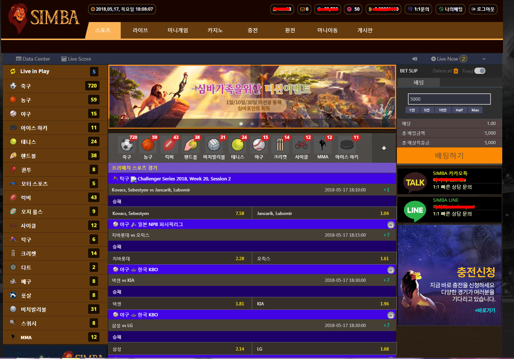This screenshot has width=514, height=359.
Task: Open 아이스 하키 in the sidebar
Action: click(x=55, y=128)
